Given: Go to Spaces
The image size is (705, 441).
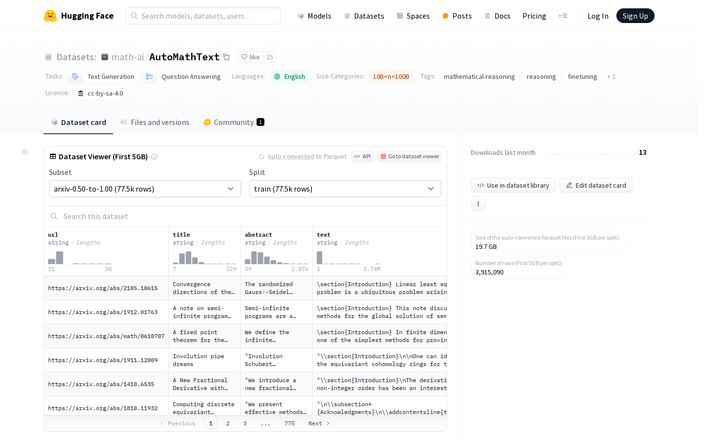Looking at the screenshot, I should pyautogui.click(x=413, y=16).
